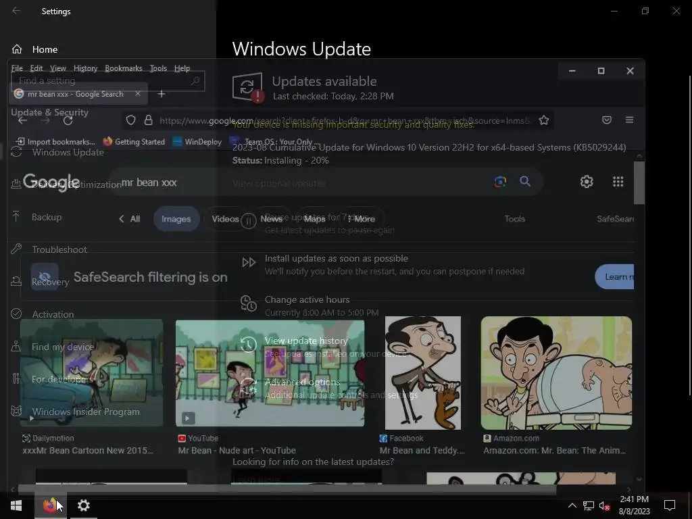Click the taskbar clock and date
Image resolution: width=692 pixels, height=519 pixels.
click(634, 505)
